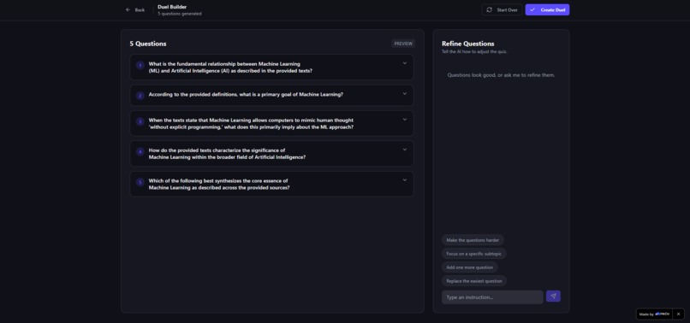The width and height of the screenshot is (690, 323).
Task: Choose 'Add one more question' suggestion
Action: (x=469, y=267)
